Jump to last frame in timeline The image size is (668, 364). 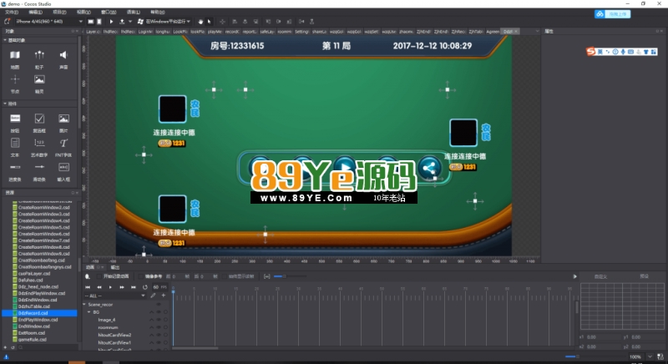pyautogui.click(x=134, y=287)
